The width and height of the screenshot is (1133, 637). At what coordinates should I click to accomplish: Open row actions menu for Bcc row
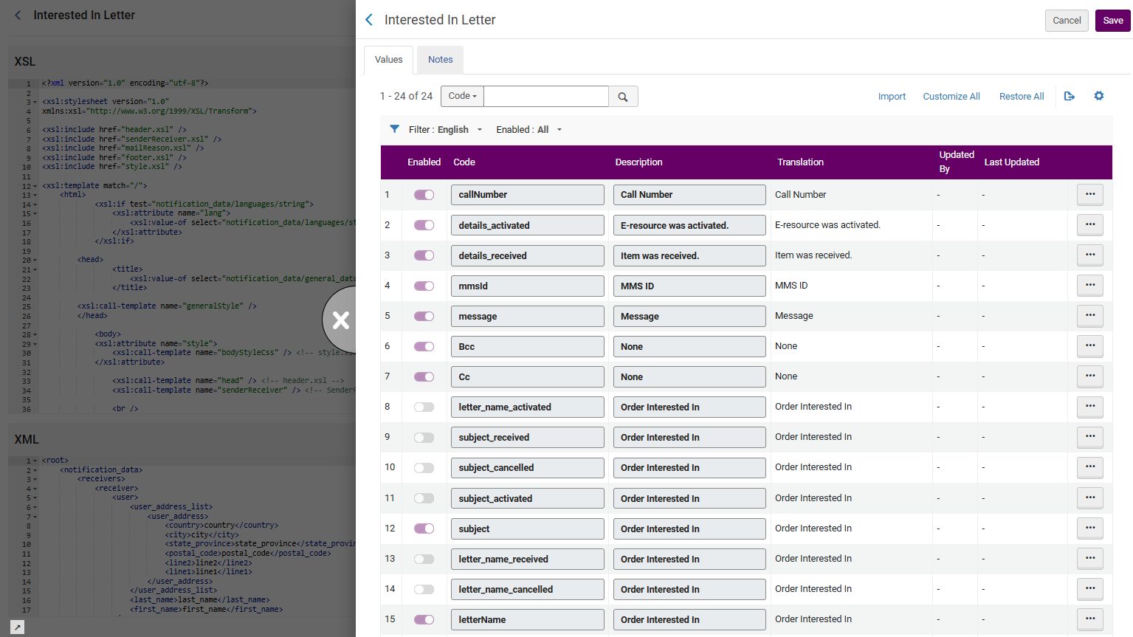click(1090, 345)
